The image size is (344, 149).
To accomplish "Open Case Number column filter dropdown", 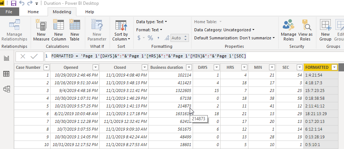I will tap(47, 67).
